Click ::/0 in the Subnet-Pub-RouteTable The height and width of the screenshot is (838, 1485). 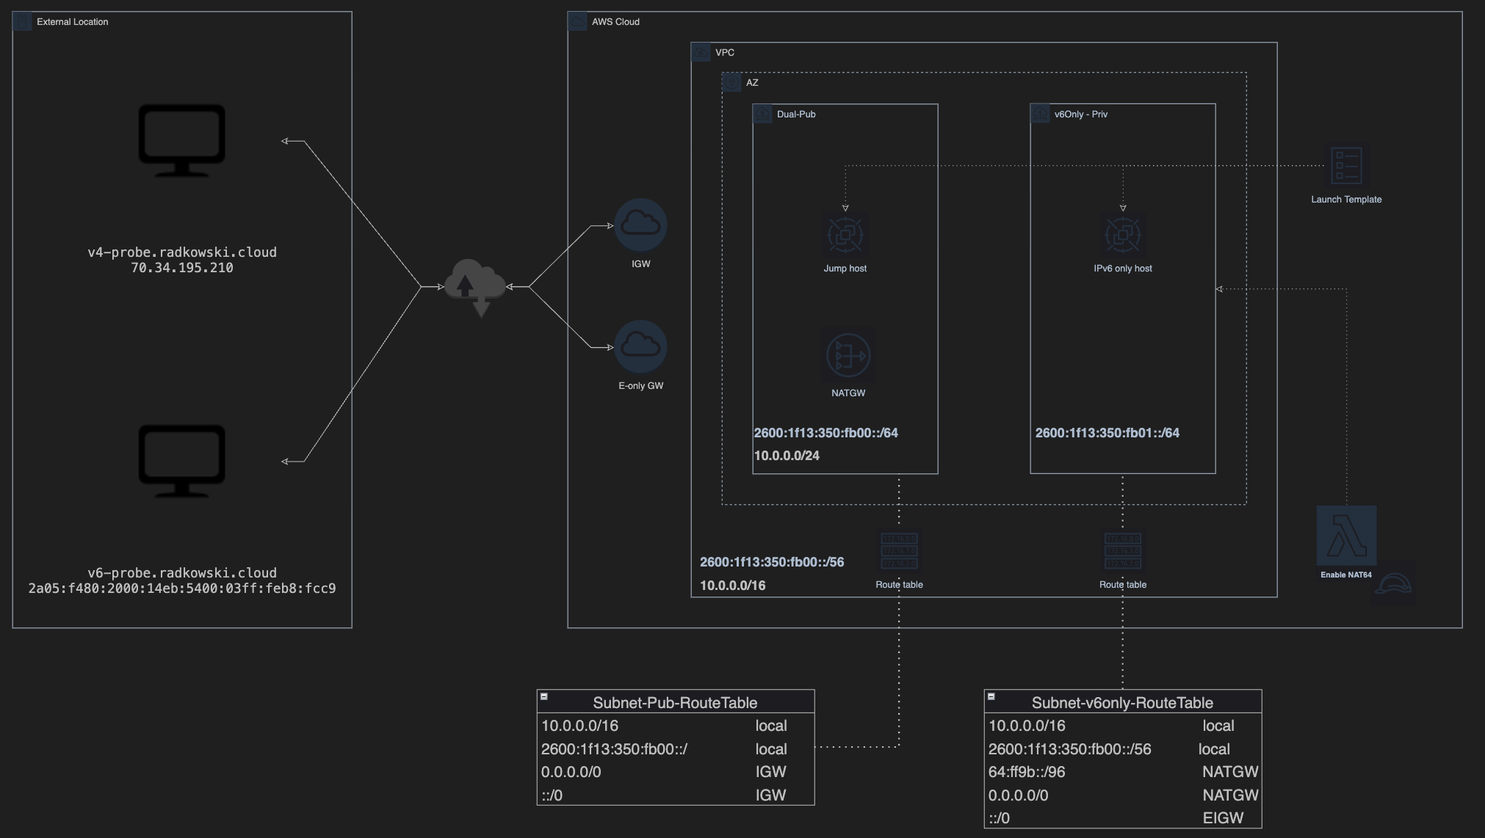pyautogui.click(x=552, y=795)
